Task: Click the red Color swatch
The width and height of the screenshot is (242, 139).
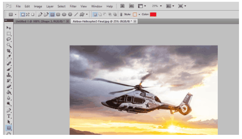Action: 153,14
